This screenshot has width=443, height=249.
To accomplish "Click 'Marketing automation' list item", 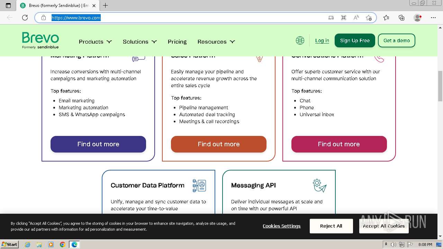I will [83, 108].
